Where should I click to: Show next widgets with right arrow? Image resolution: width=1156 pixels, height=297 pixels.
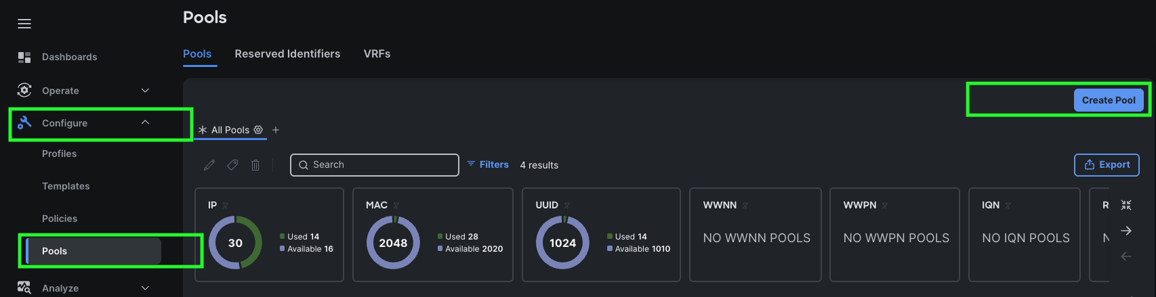click(x=1126, y=231)
